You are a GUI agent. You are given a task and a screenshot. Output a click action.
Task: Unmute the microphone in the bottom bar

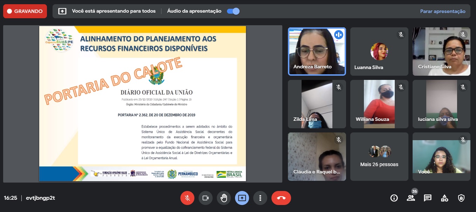187,198
